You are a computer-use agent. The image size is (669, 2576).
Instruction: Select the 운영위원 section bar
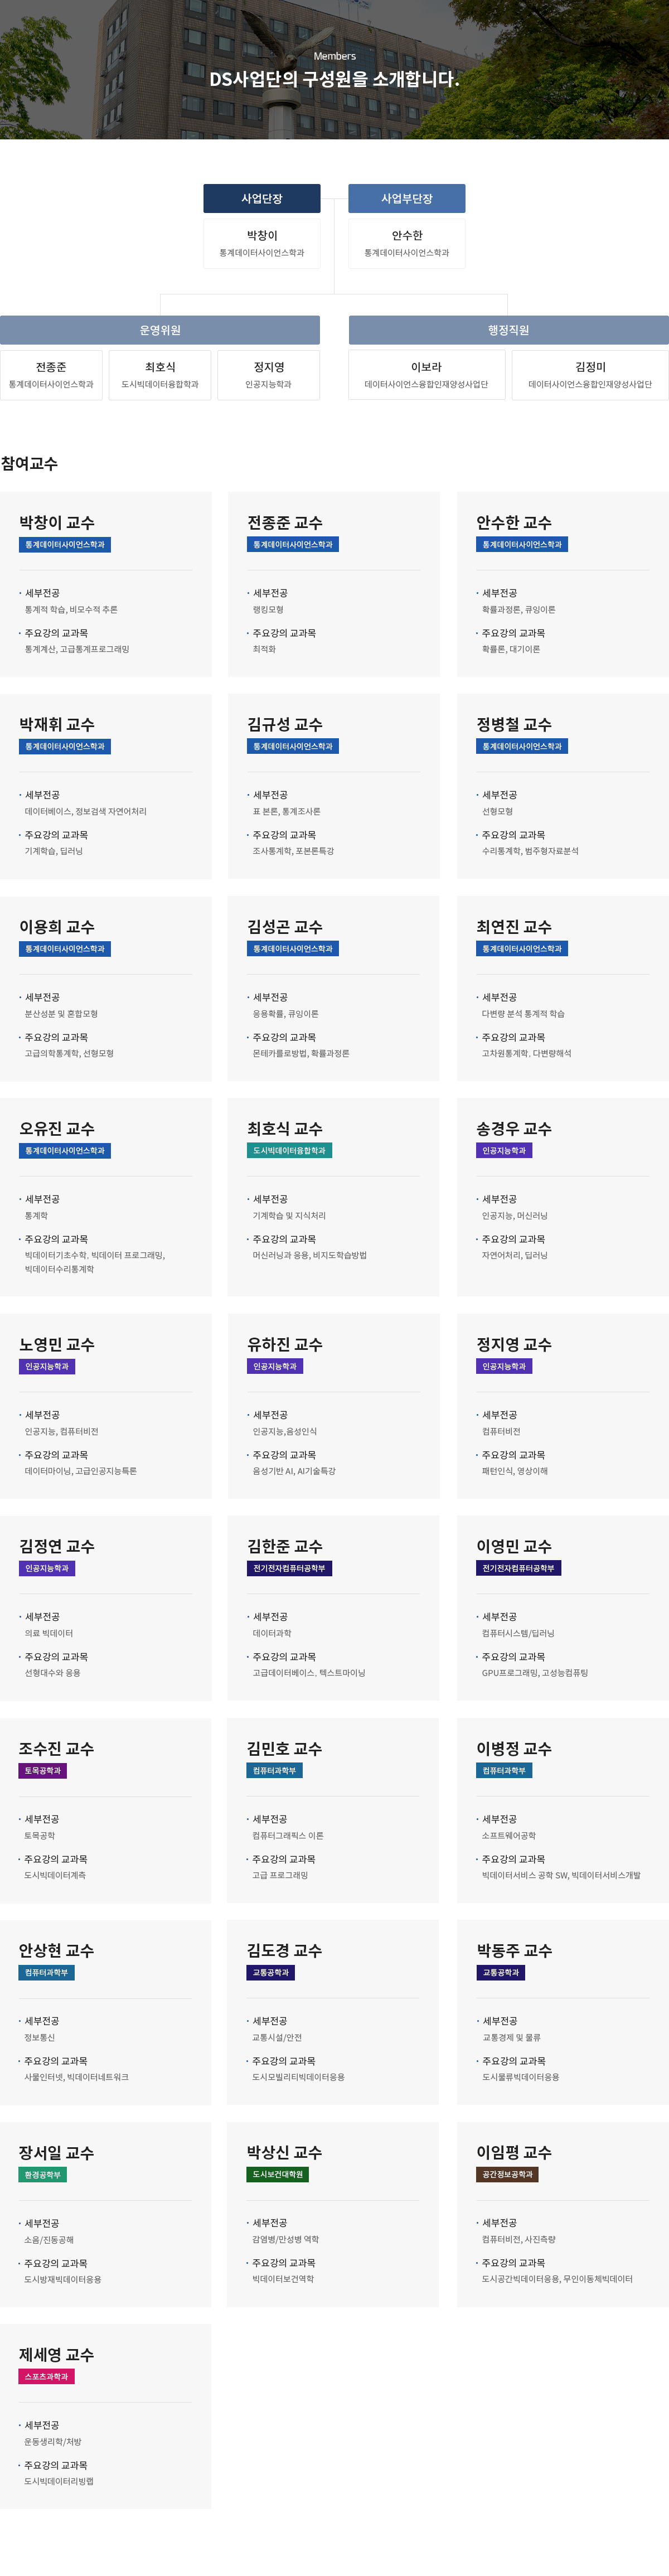(x=160, y=330)
